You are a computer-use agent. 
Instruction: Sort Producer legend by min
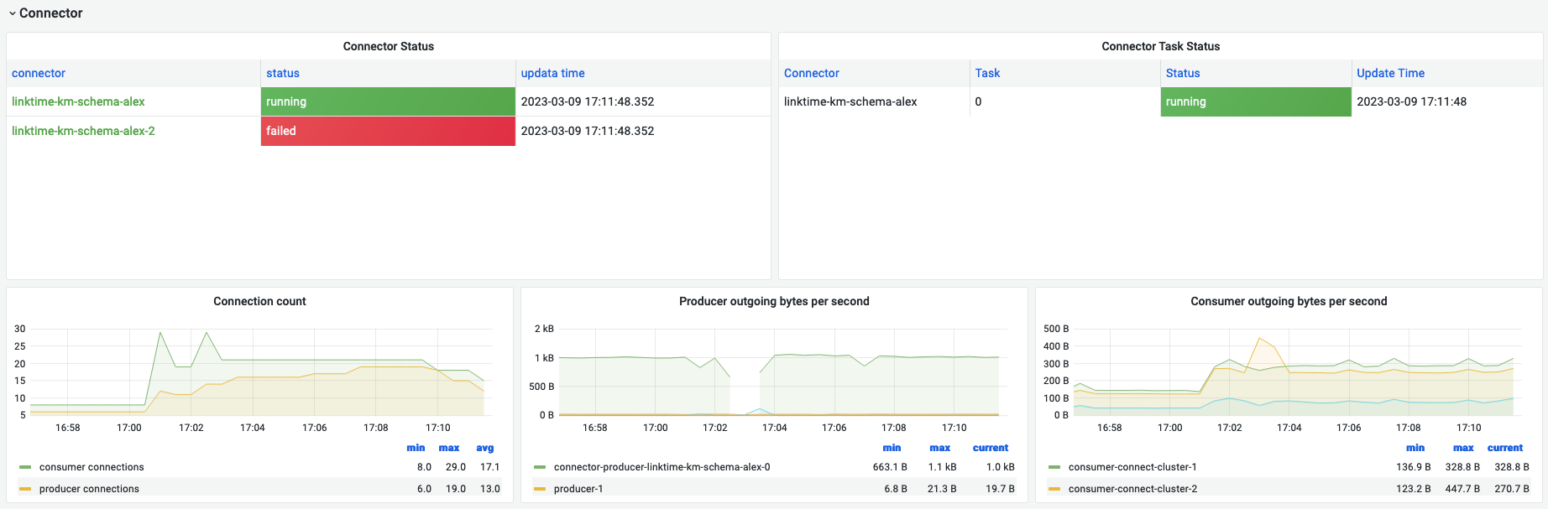[x=892, y=448]
